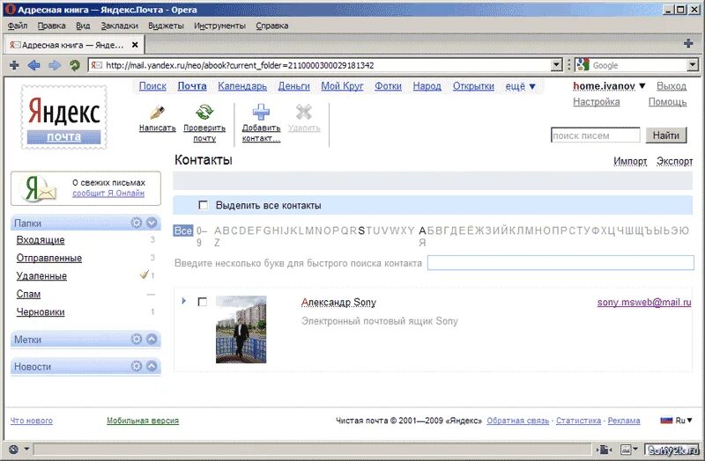Screen dimensions: 705x461
Task: Click the grayed Удалить cross icon
Action: (x=304, y=113)
